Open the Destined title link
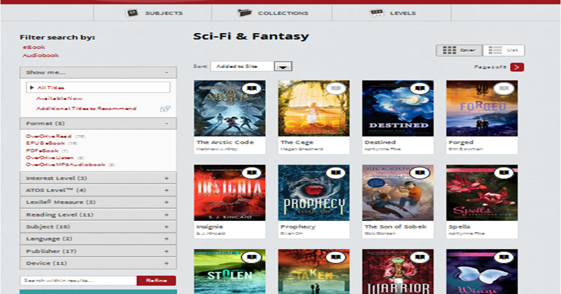Viewport: 561px width, 294px height. (380, 142)
